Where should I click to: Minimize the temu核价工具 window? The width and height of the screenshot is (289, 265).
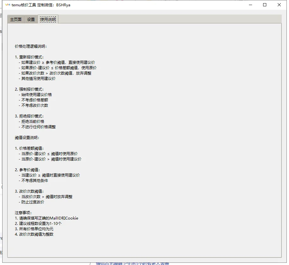coord(250,5)
